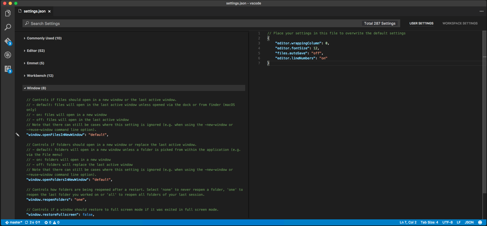The height and width of the screenshot is (226, 487).
Task: Open the Source Control view
Action: [x=8, y=41]
